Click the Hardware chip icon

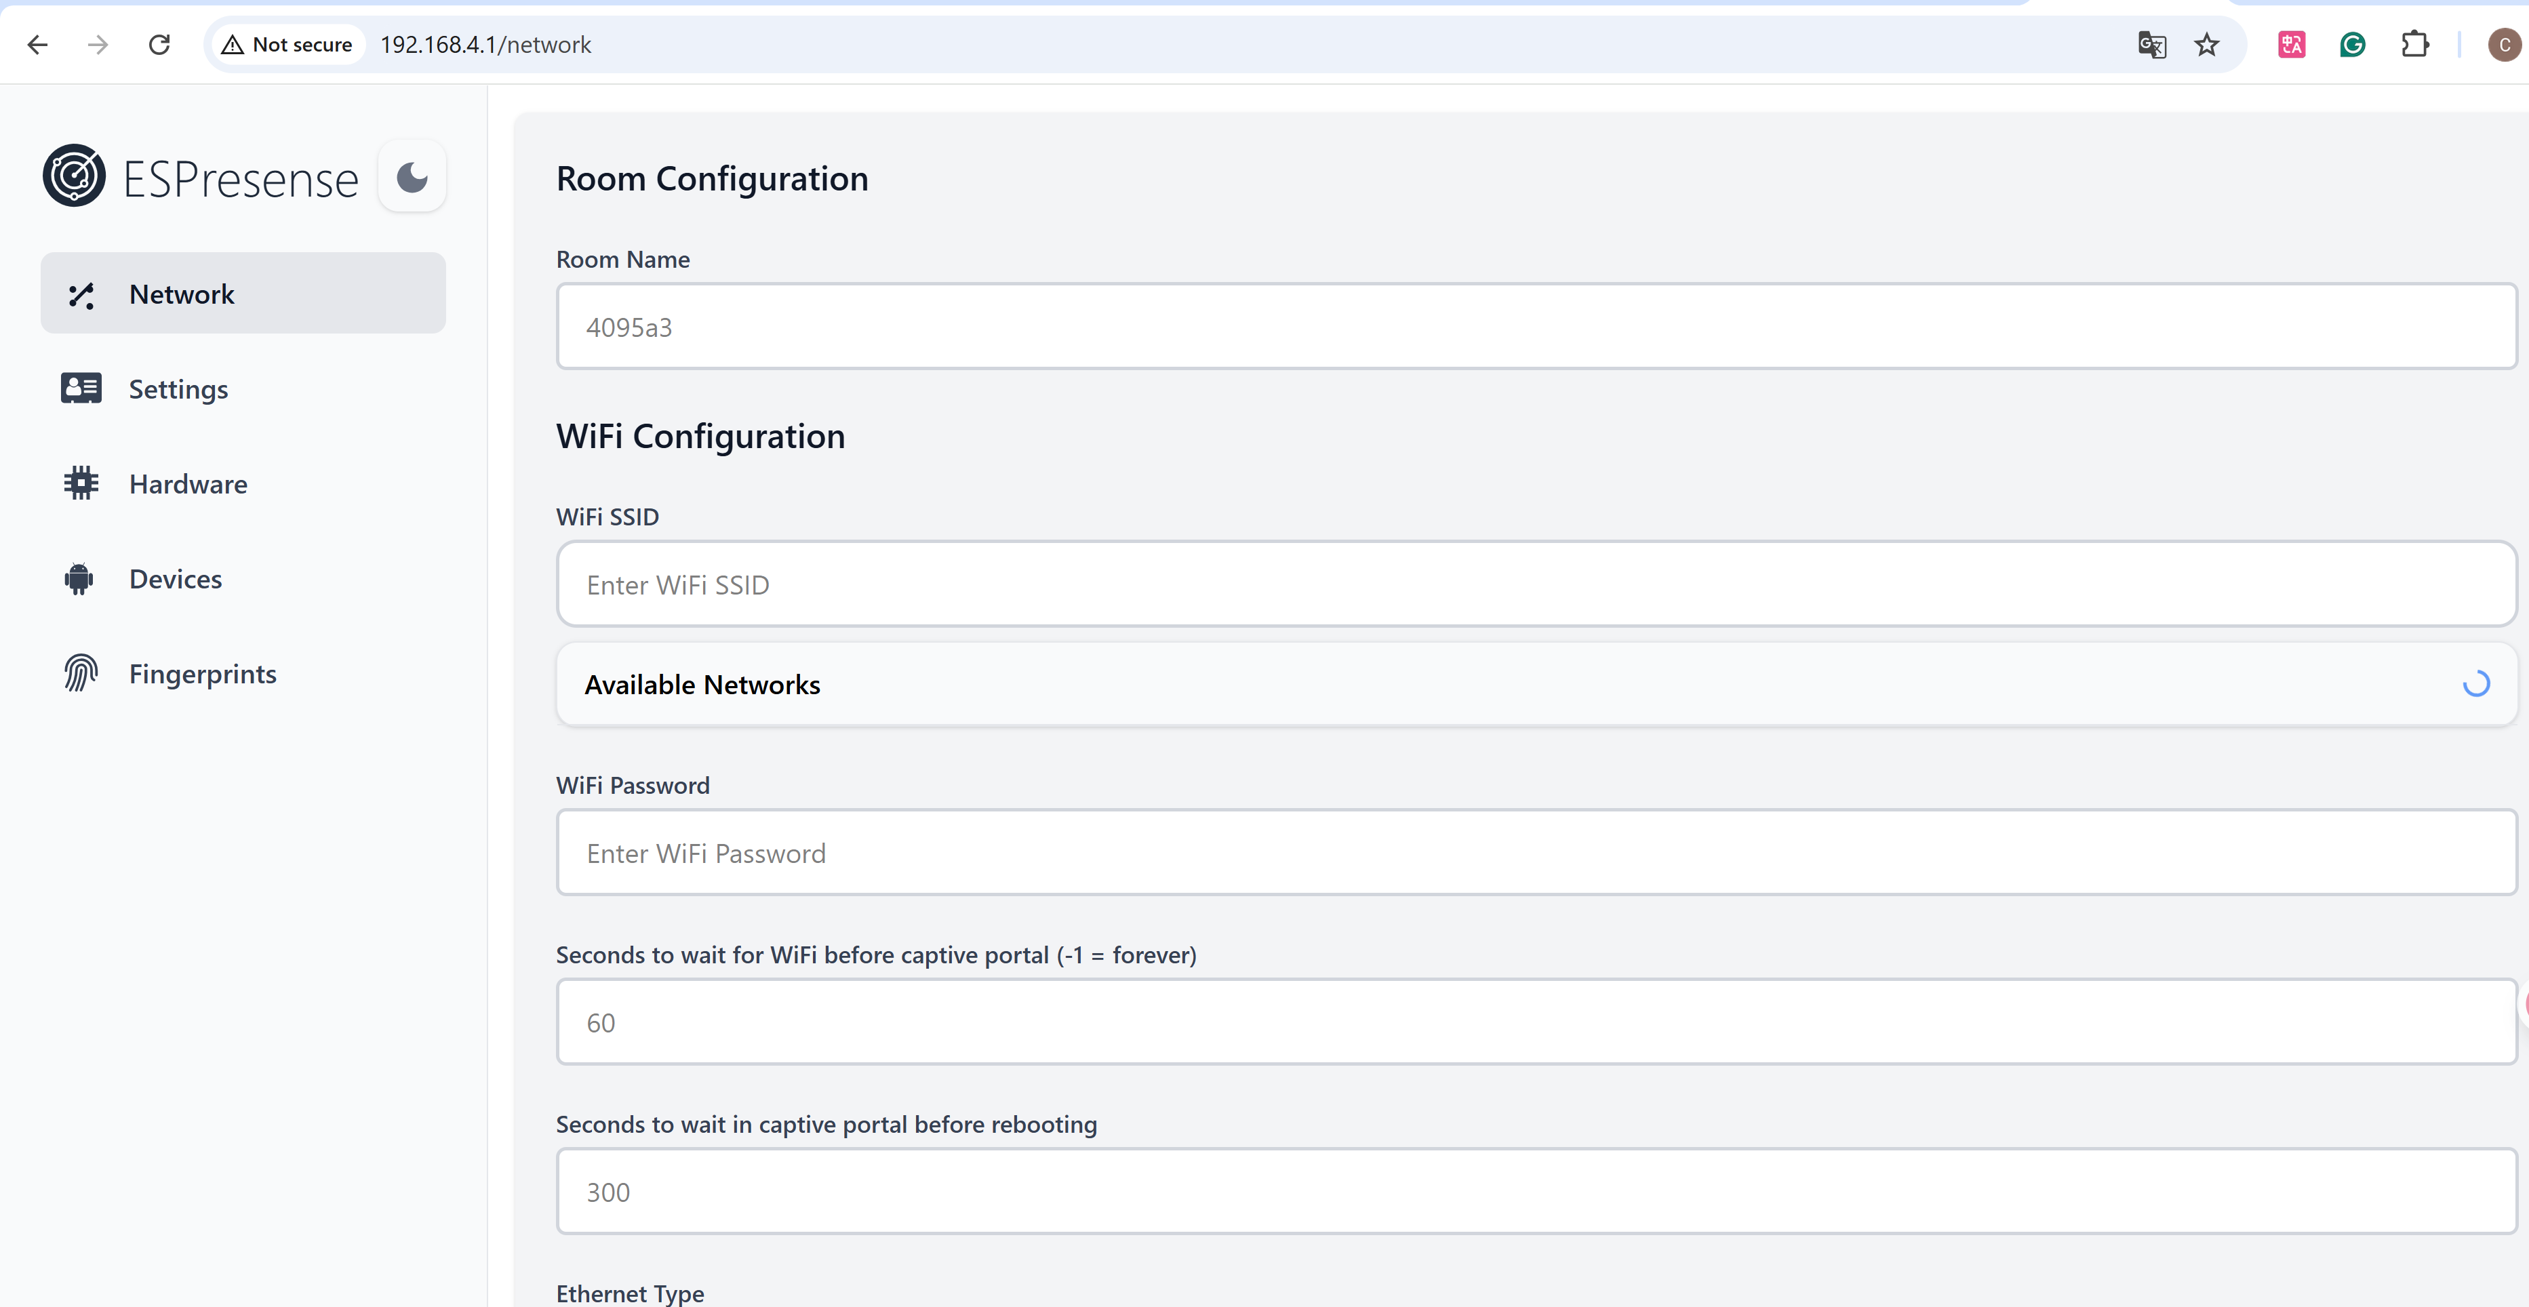pyautogui.click(x=81, y=484)
